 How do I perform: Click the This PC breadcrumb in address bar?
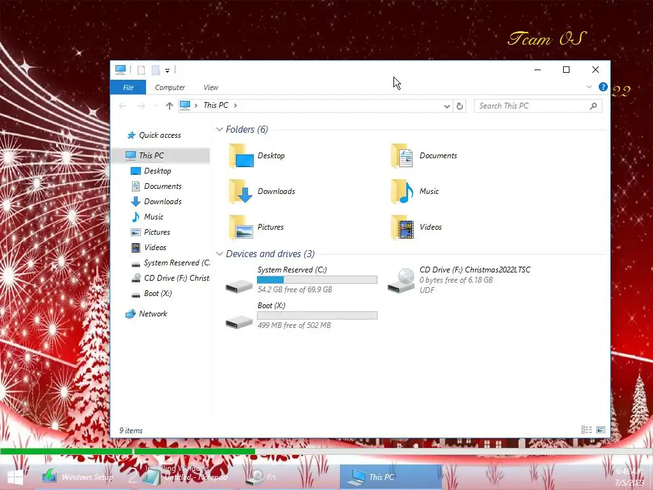pyautogui.click(x=216, y=105)
